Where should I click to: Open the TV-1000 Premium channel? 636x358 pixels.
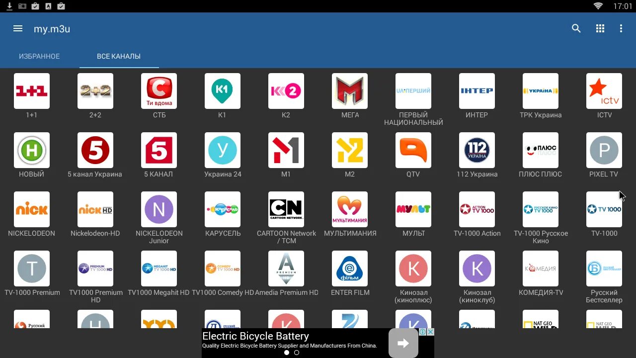[x=32, y=268]
